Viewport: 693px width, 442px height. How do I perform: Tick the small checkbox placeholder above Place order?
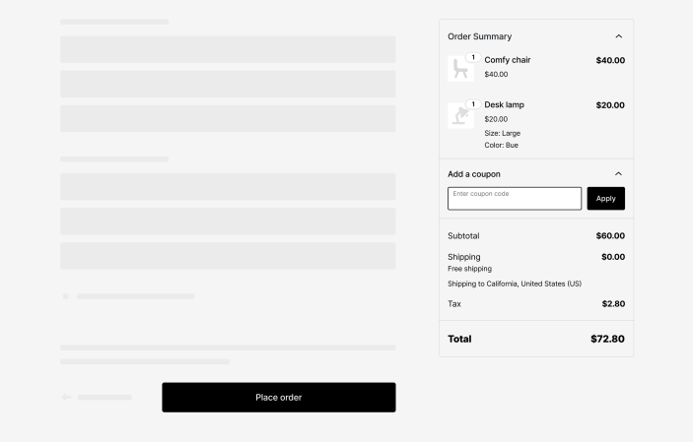[x=66, y=296]
